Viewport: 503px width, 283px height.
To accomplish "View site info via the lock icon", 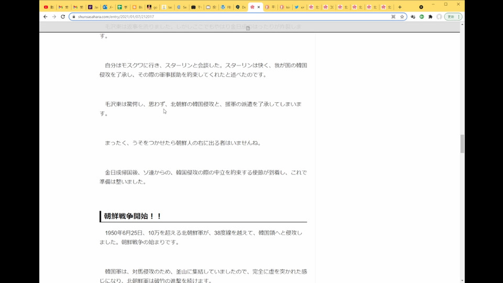I will (x=74, y=17).
